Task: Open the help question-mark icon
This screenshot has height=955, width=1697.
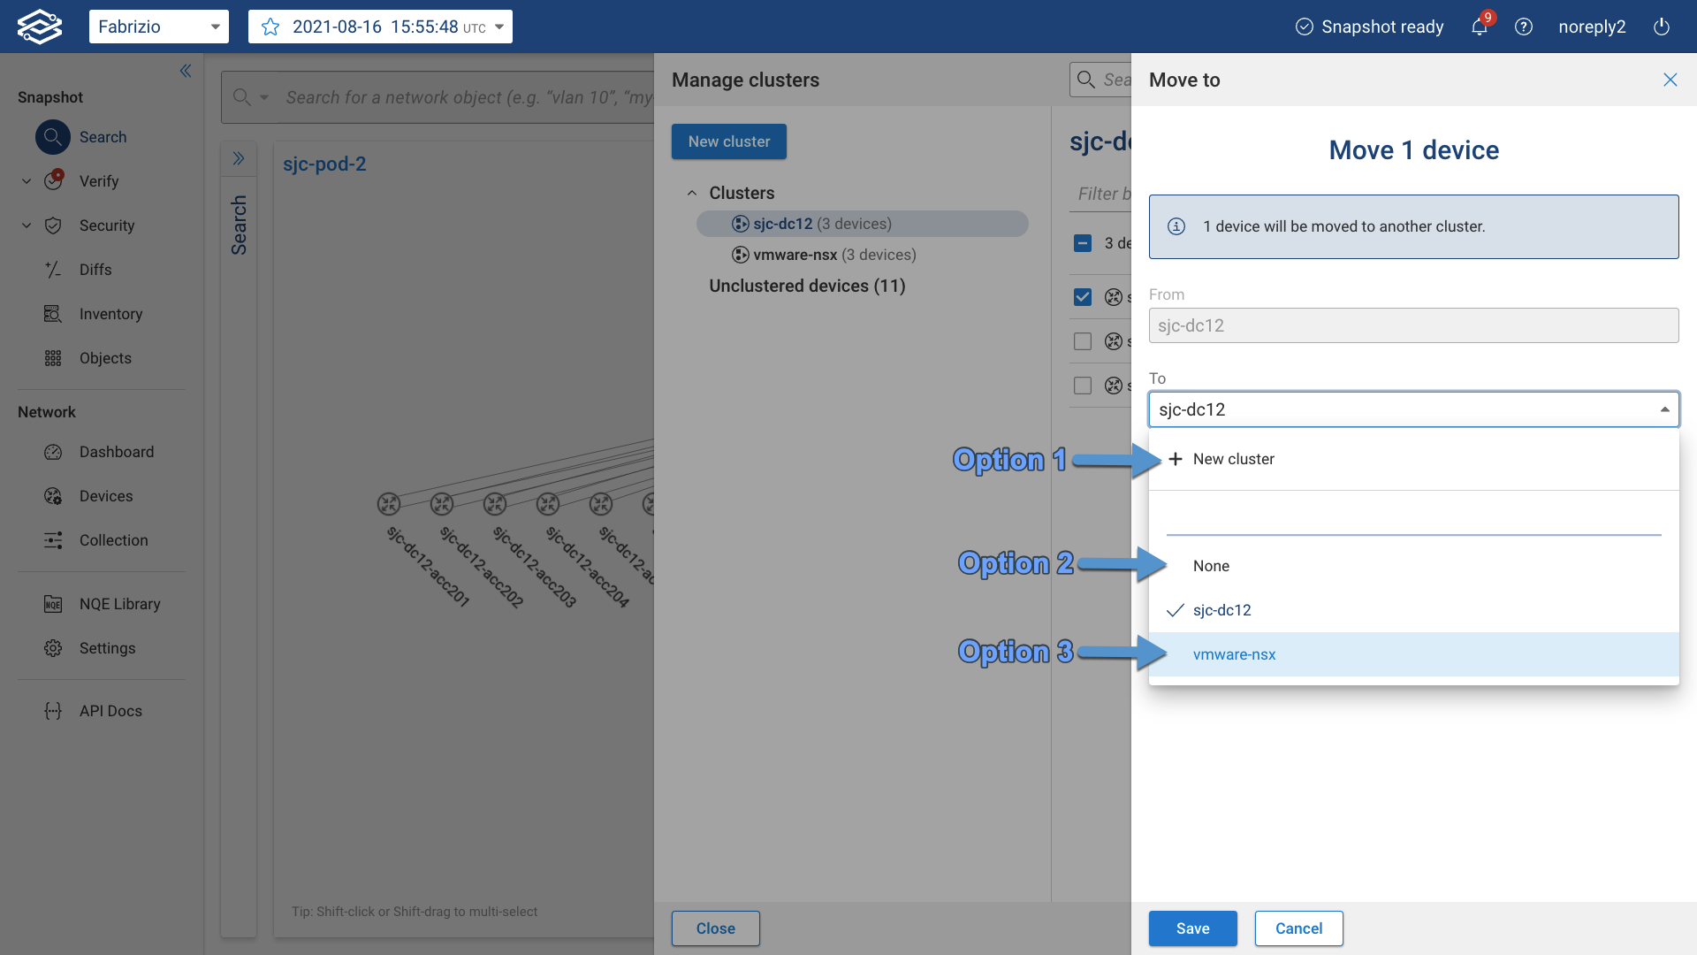Action: click(x=1523, y=27)
